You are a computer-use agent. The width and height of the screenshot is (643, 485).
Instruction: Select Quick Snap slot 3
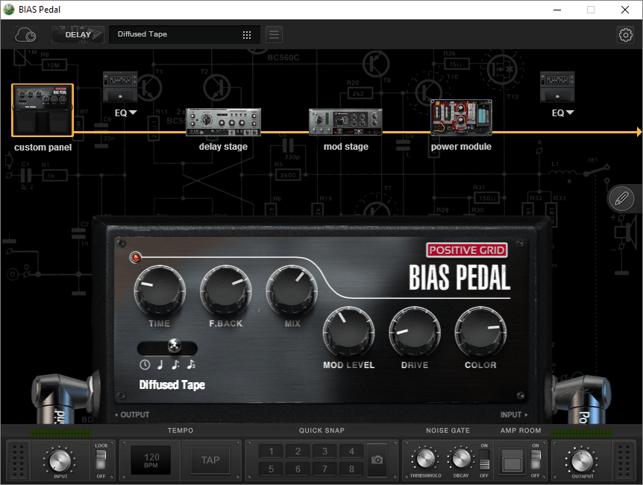coord(324,451)
